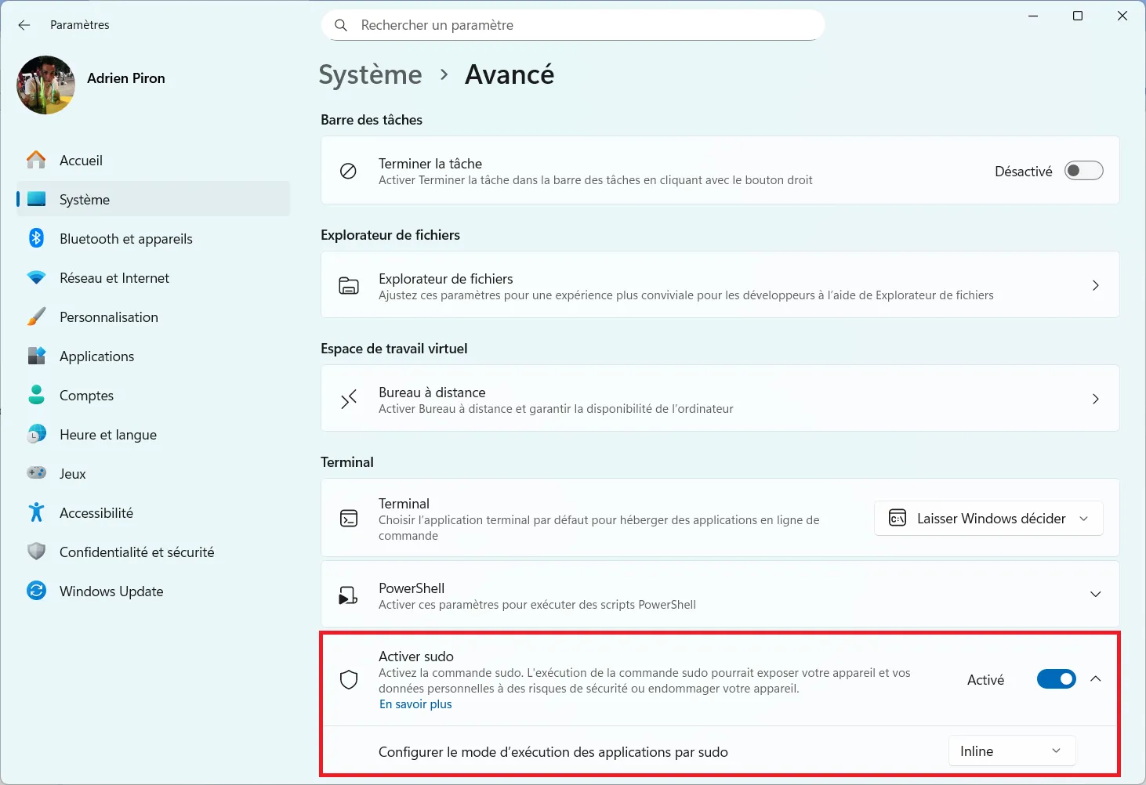The width and height of the screenshot is (1146, 785).
Task: Open the Inline sudo mode dropdown
Action: click(1011, 751)
